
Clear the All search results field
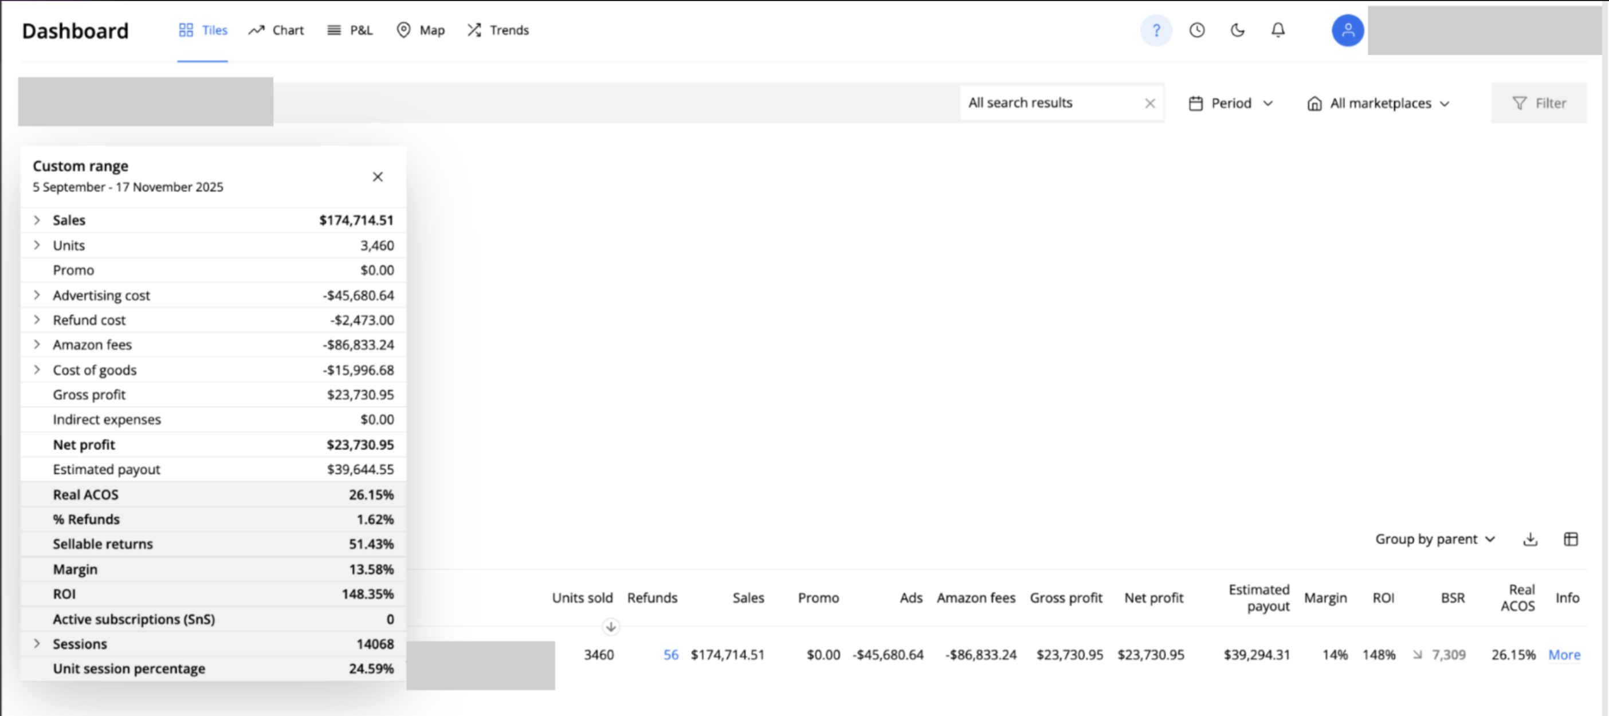pos(1149,104)
